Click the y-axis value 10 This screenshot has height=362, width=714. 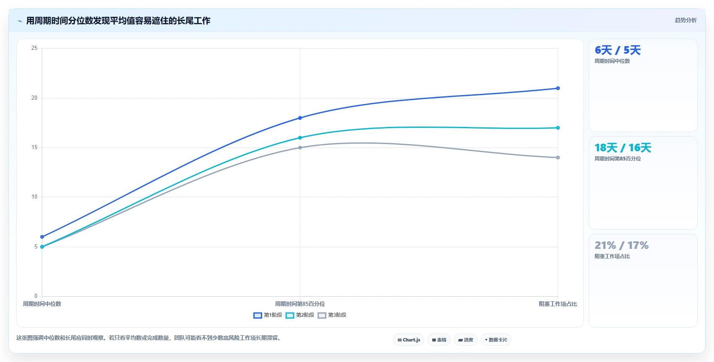(34, 197)
